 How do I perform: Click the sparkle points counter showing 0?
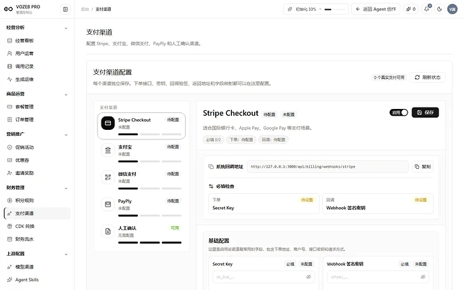coord(411,9)
